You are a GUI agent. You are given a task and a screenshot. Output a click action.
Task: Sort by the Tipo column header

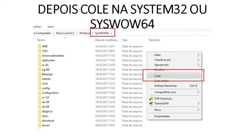tap(125, 40)
